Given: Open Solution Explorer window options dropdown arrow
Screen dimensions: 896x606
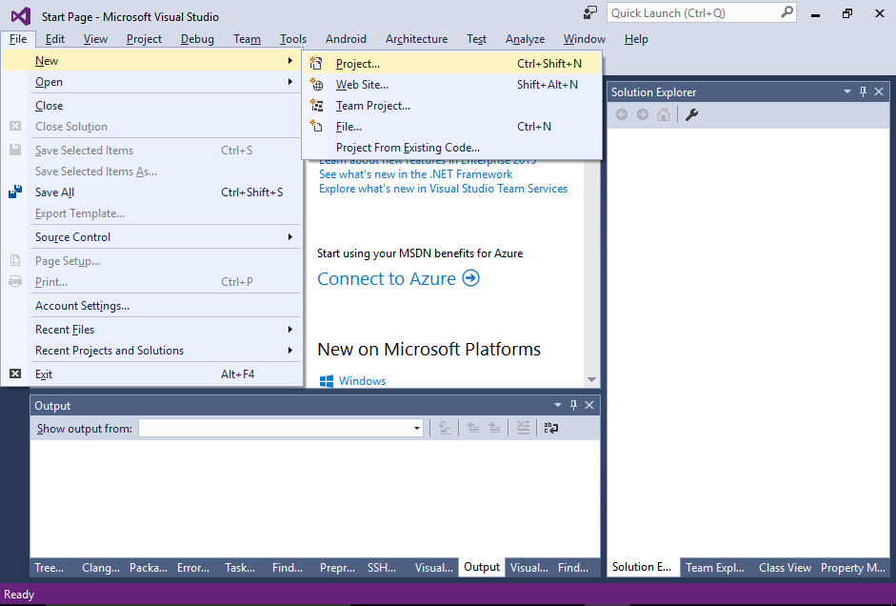Looking at the screenshot, I should tap(847, 91).
